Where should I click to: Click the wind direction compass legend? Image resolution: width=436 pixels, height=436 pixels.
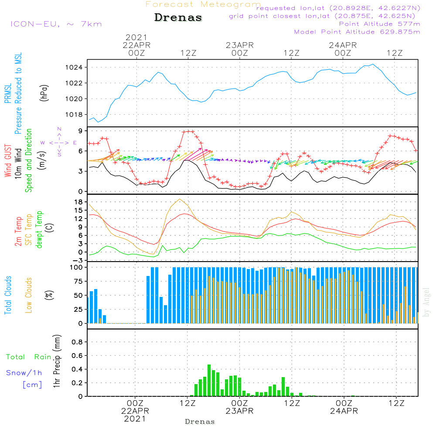pyautogui.click(x=59, y=143)
